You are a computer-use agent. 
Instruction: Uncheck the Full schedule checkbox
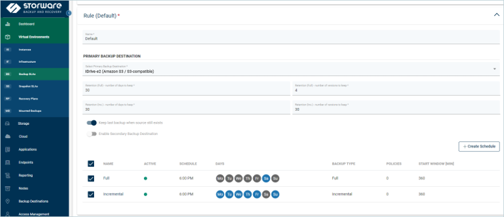(91, 178)
